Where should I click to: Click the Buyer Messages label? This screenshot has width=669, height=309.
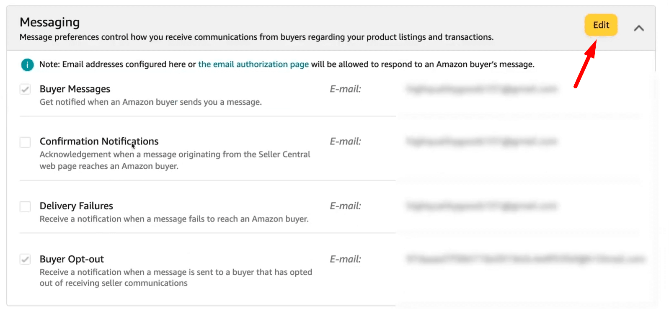tap(75, 89)
